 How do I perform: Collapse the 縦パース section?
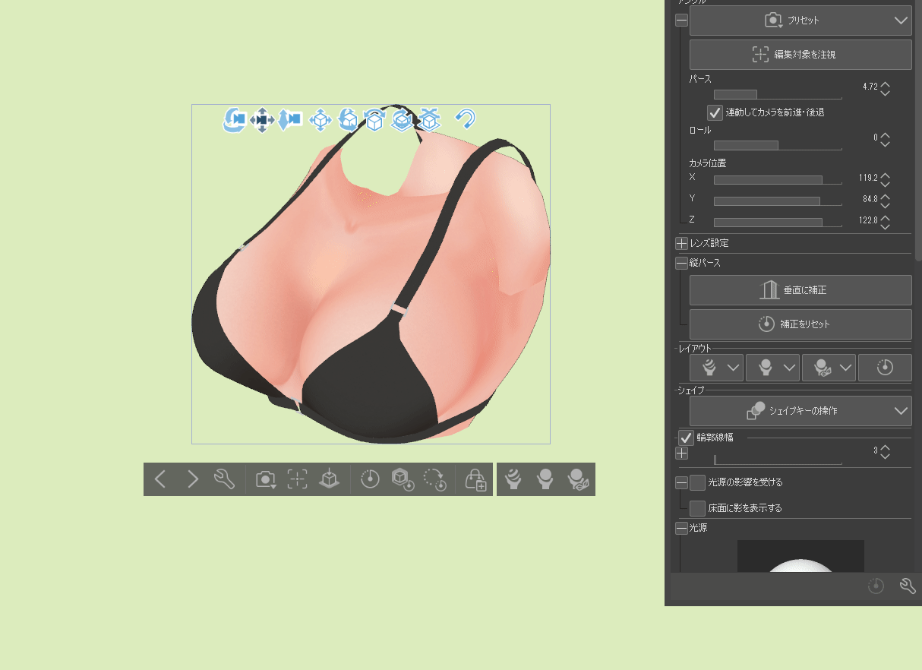click(681, 264)
